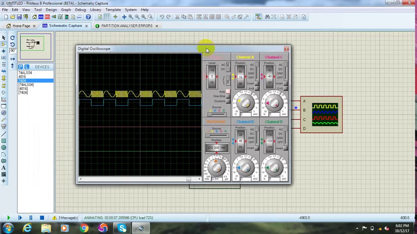Image resolution: width=417 pixels, height=234 pixels.
Task: Select 74ALS04 without brackets in devices list
Action: [x=25, y=73]
